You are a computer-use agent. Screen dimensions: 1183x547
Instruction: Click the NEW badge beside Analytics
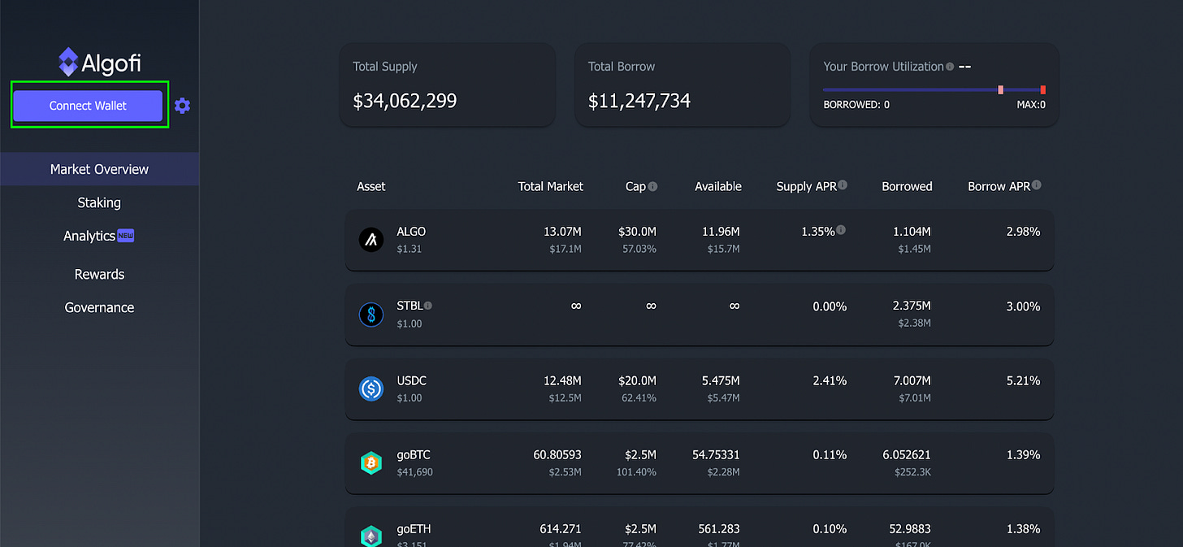pyautogui.click(x=126, y=235)
